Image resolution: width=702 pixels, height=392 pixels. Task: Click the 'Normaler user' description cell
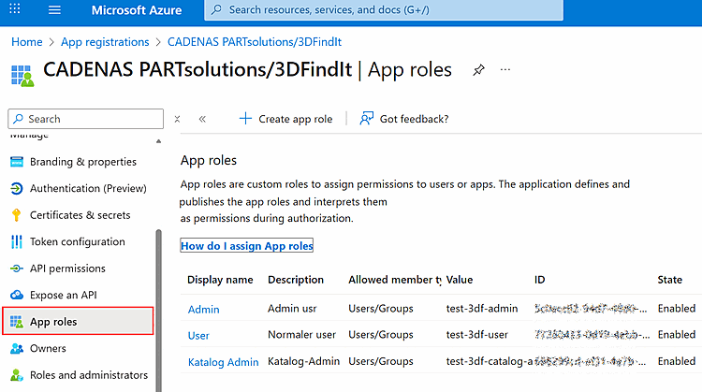[x=301, y=335]
